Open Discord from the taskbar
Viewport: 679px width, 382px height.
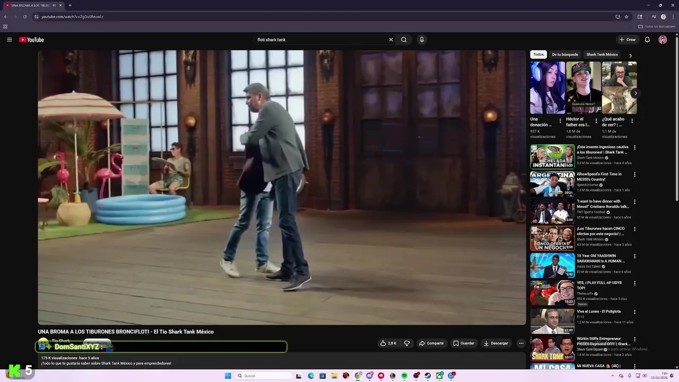(369, 376)
